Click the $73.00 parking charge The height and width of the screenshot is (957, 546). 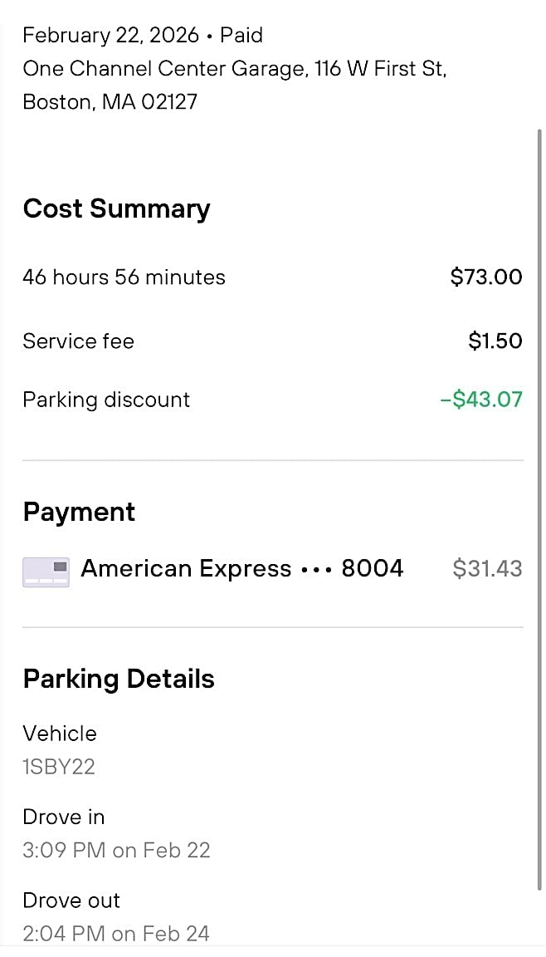[486, 277]
